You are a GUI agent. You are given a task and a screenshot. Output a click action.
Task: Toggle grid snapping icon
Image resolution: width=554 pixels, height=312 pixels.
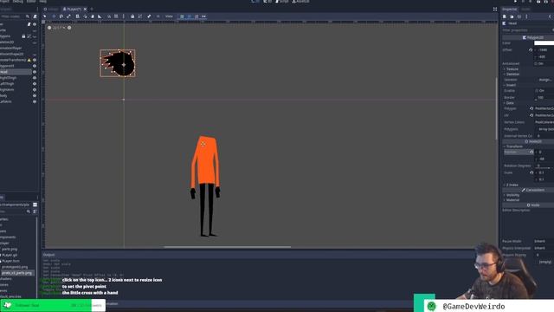pos(116,16)
